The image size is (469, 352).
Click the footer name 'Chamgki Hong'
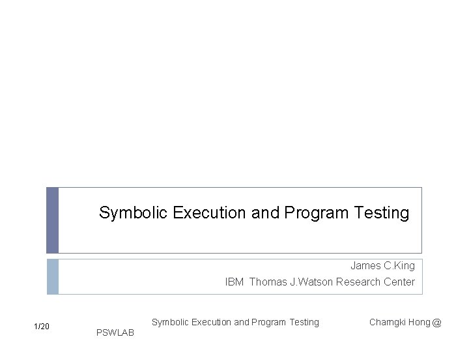pos(400,322)
